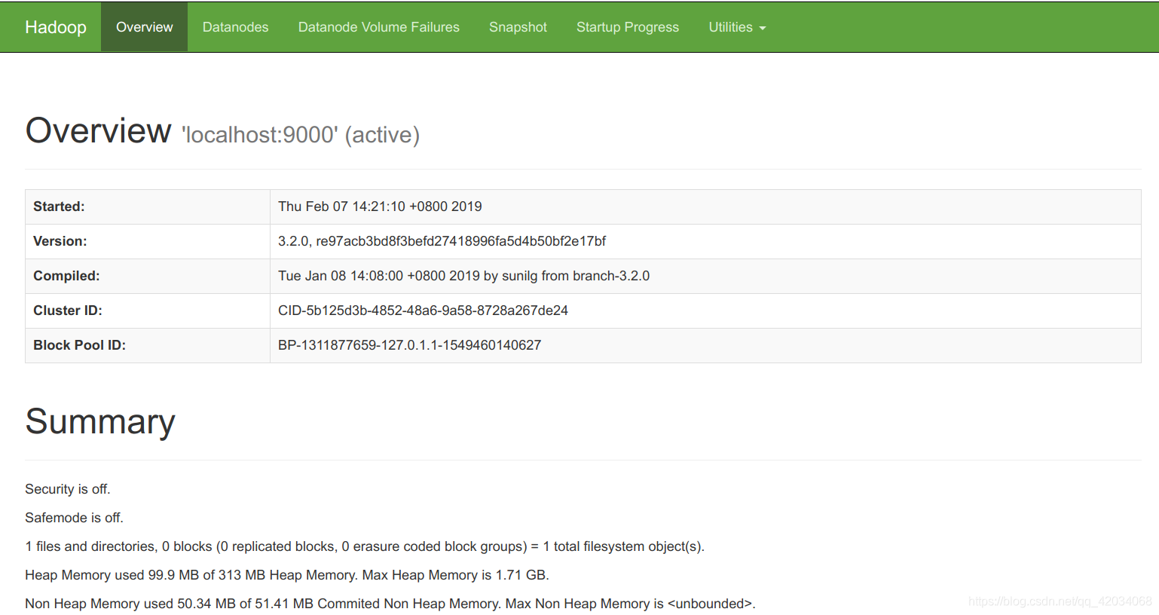This screenshot has height=615, width=1159.
Task: Click the Version: row label
Action: pyautogui.click(x=60, y=241)
